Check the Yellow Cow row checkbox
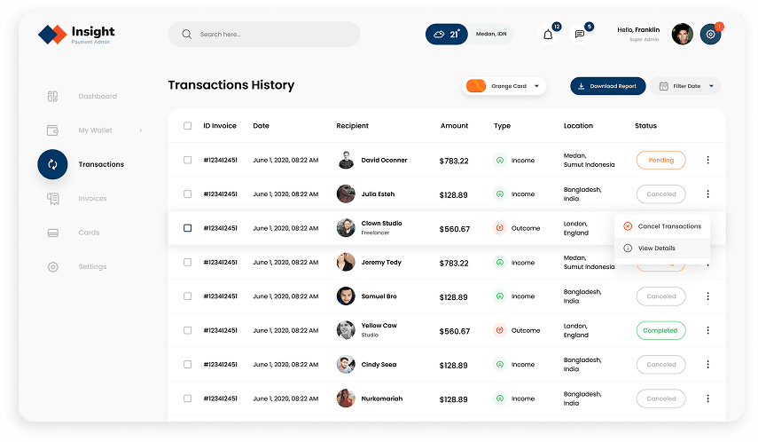 coord(188,331)
